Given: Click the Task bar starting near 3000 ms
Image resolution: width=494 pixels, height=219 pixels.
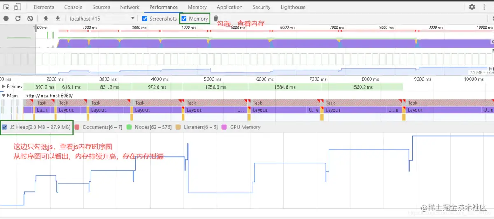Looking at the screenshot, I should coord(157,103).
